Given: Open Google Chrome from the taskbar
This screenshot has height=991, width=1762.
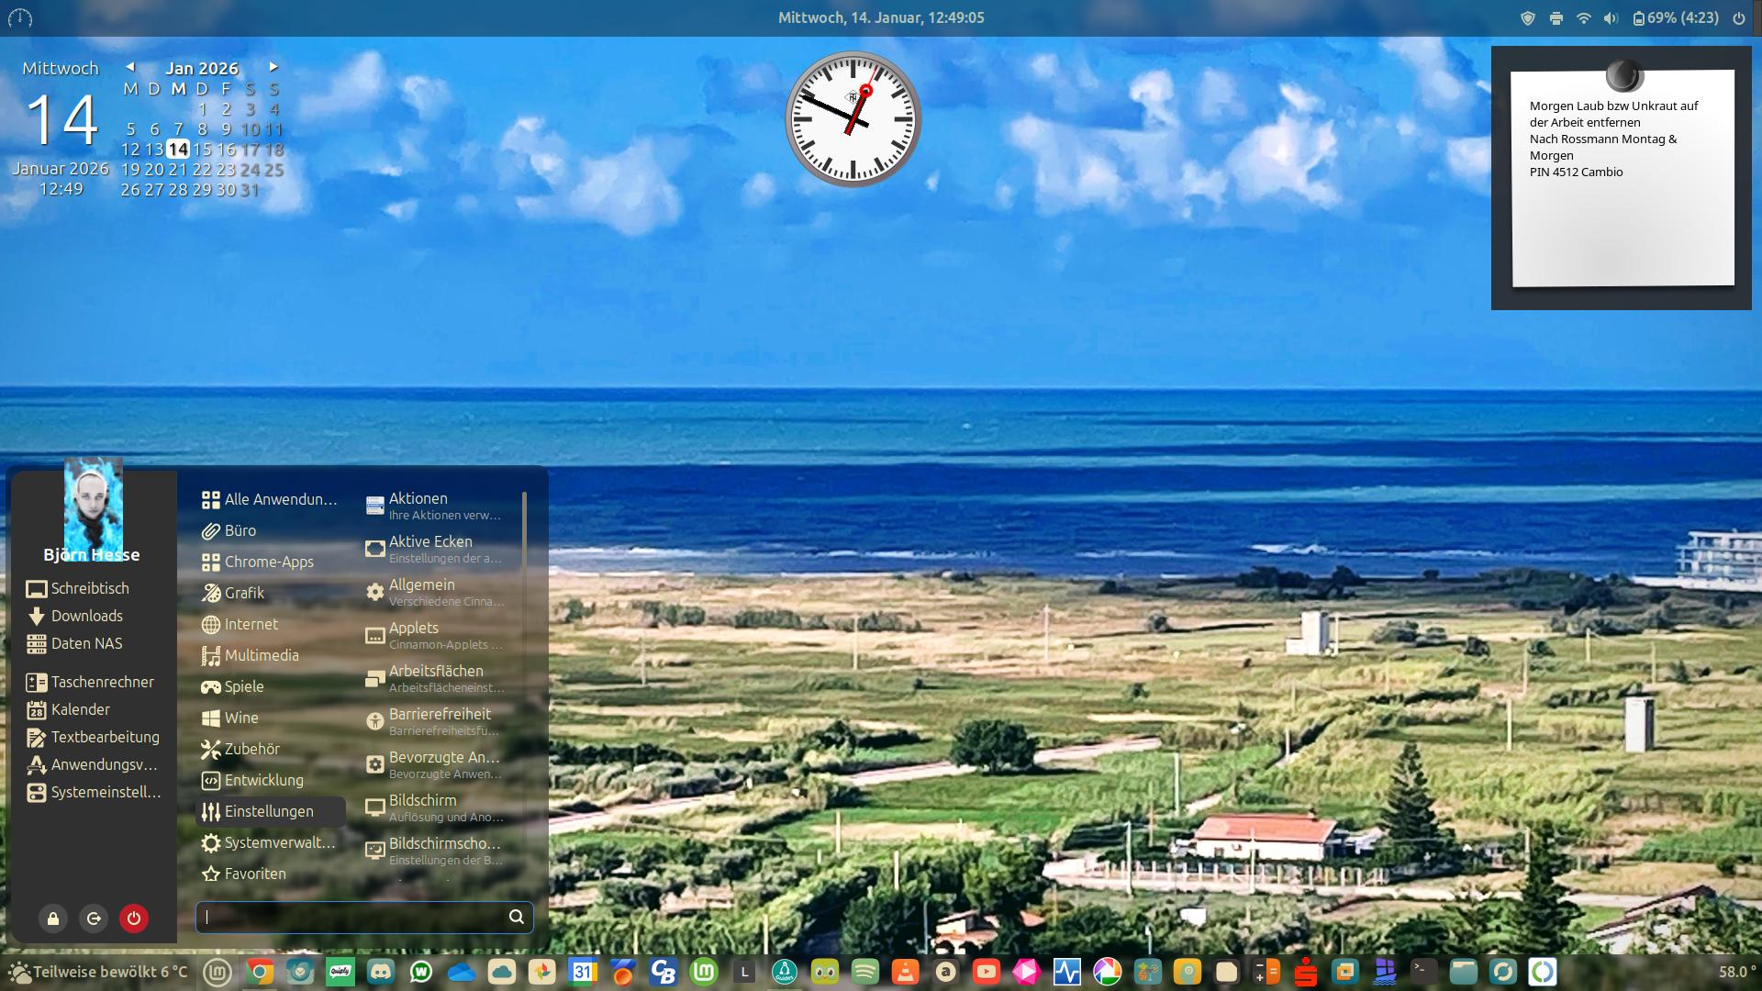Looking at the screenshot, I should pyautogui.click(x=260, y=972).
